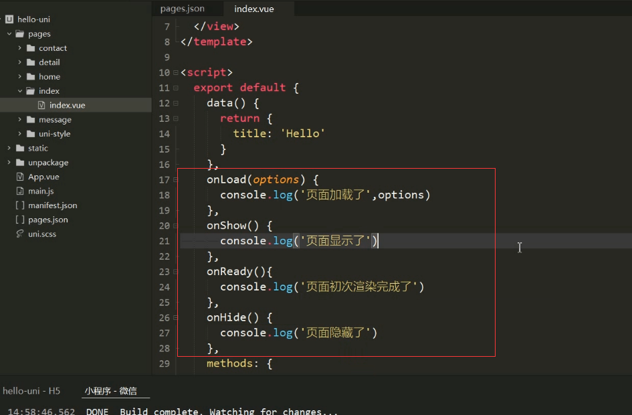Image resolution: width=632 pixels, height=415 pixels.
Task: Click the index.vue file icon in tree
Action: [41, 105]
